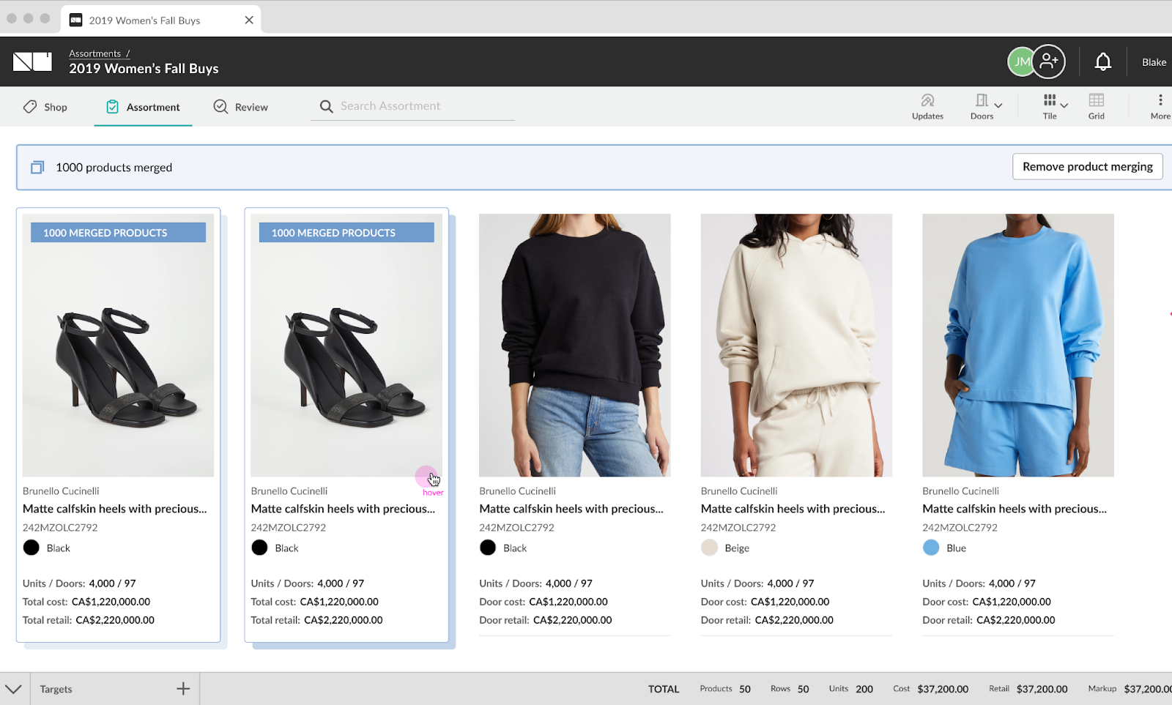The height and width of the screenshot is (705, 1172).
Task: Click 1000 MERGED PRODUCTS badge on first card
Action: coord(118,233)
